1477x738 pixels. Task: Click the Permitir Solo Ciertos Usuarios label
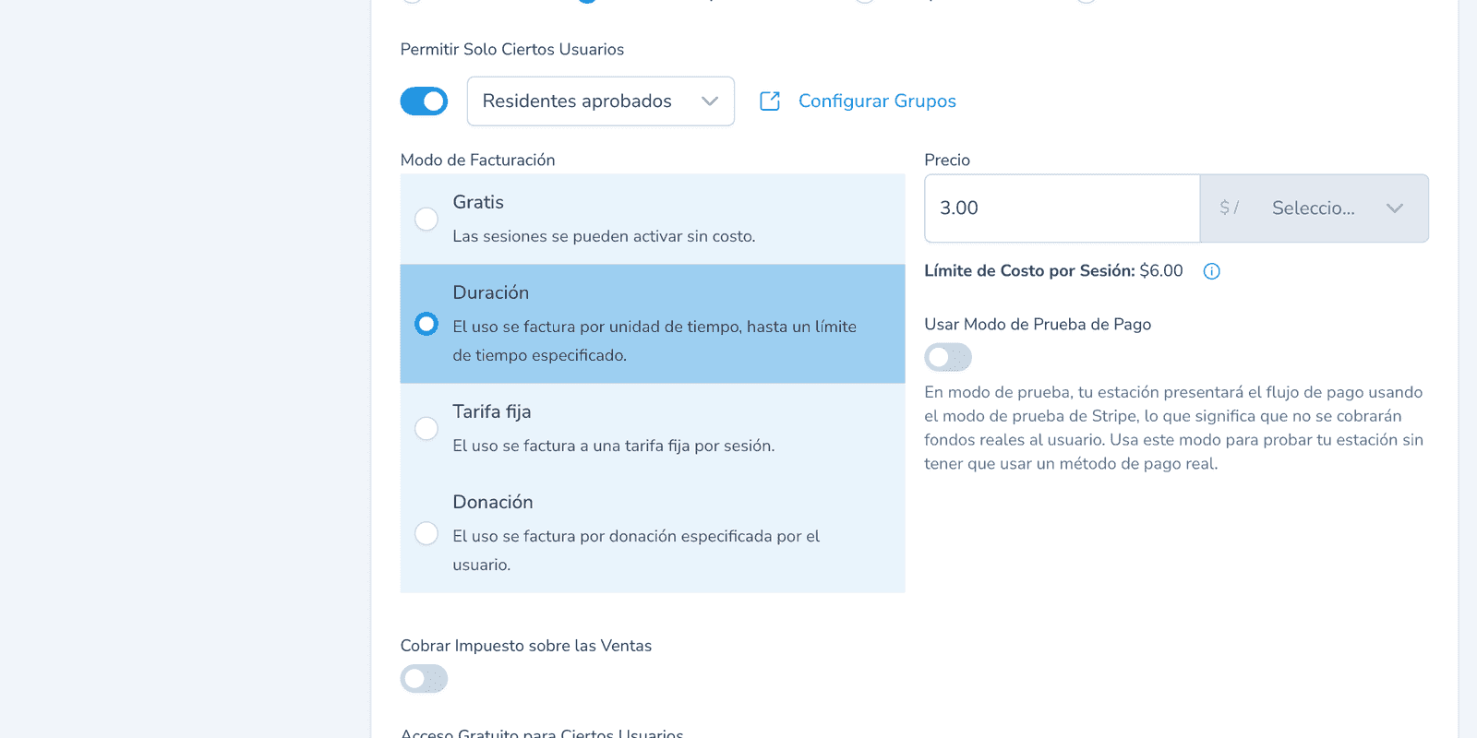point(512,49)
